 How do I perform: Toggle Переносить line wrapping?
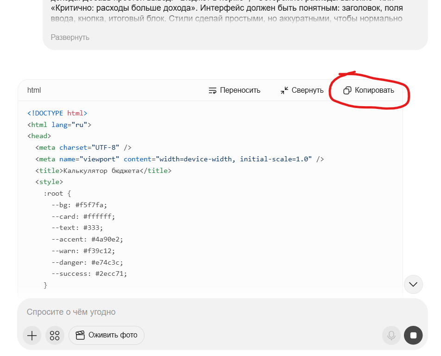click(x=234, y=90)
